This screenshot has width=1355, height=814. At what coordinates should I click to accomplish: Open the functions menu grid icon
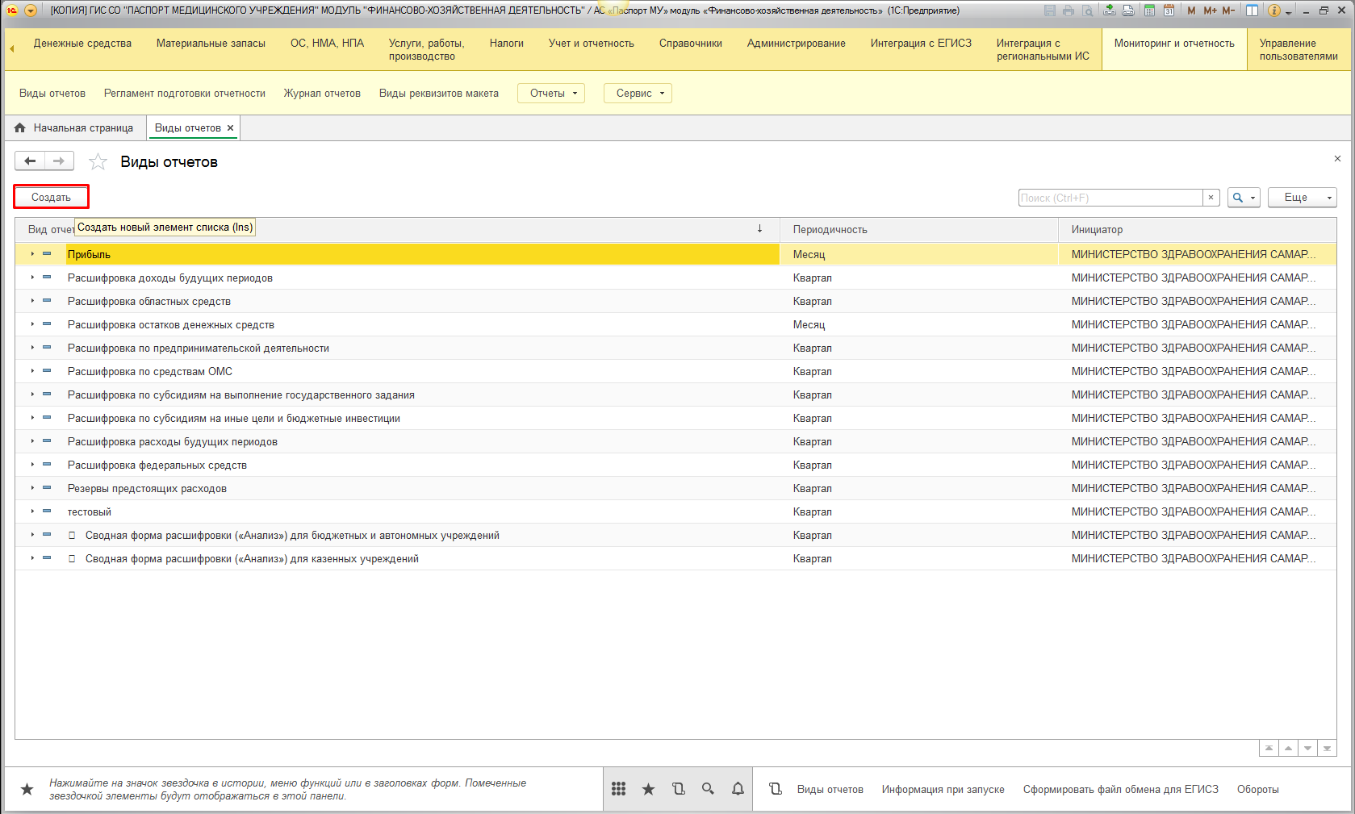click(618, 789)
